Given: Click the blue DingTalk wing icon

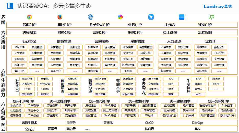Looking at the screenshot, I should (x=151, y=17).
